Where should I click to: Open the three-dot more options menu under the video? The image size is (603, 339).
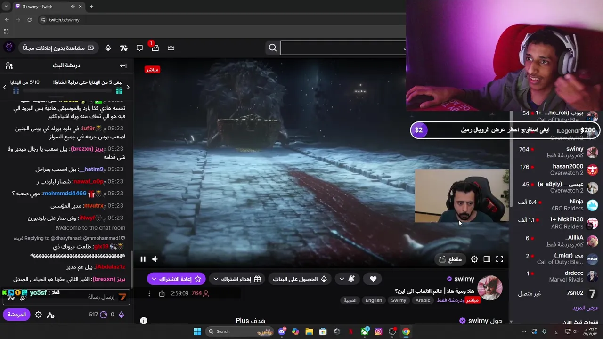(x=149, y=293)
